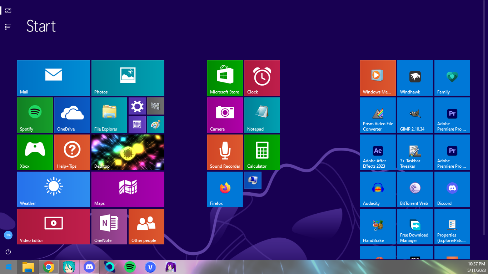Launch the HandBrake tile
Viewport: 488px width, 274px height.
378,227
